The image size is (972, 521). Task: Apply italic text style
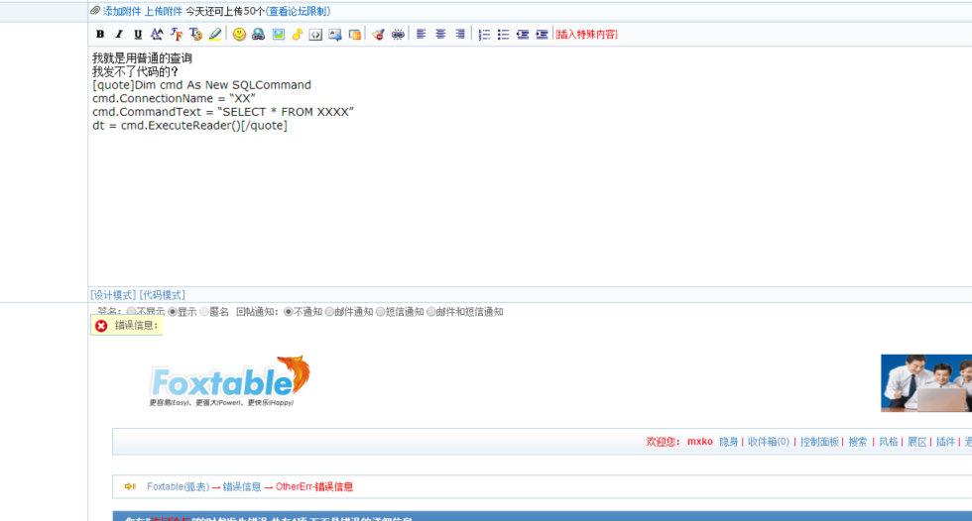(119, 34)
